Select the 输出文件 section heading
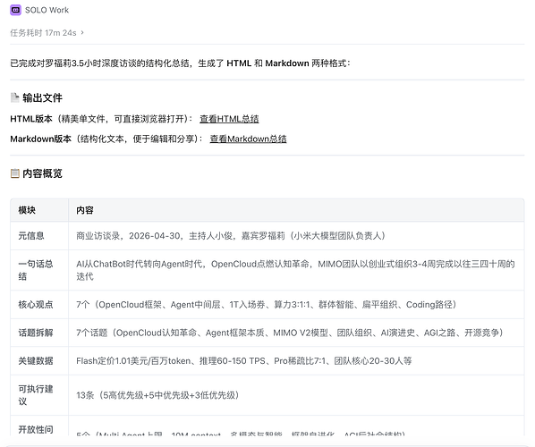The image size is (535, 447). tap(42, 97)
